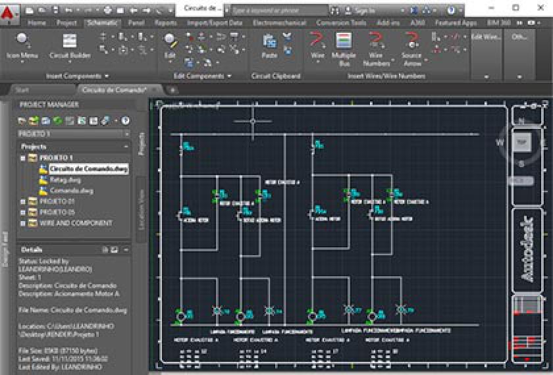Open the Reports ribbon tab
Image resolution: width=553 pixels, height=375 pixels.
[x=166, y=22]
